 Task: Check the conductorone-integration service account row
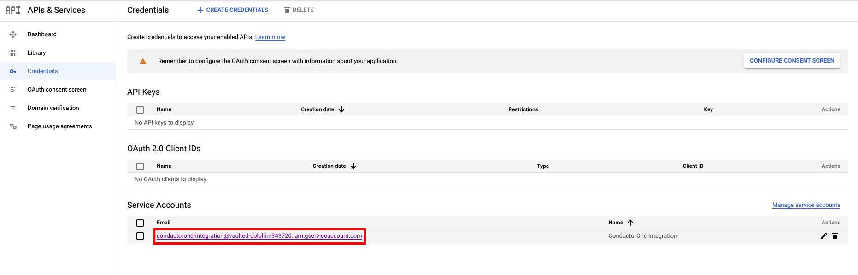tap(140, 236)
